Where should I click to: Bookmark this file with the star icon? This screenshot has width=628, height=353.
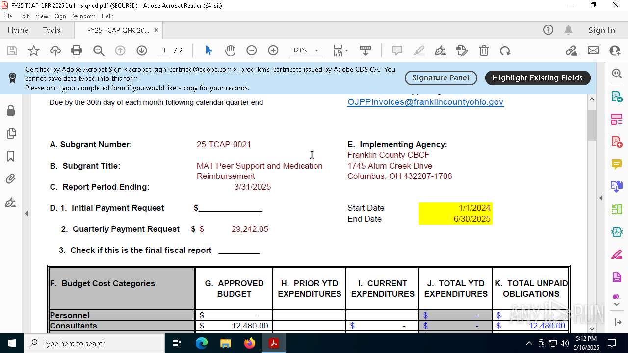pos(34,50)
